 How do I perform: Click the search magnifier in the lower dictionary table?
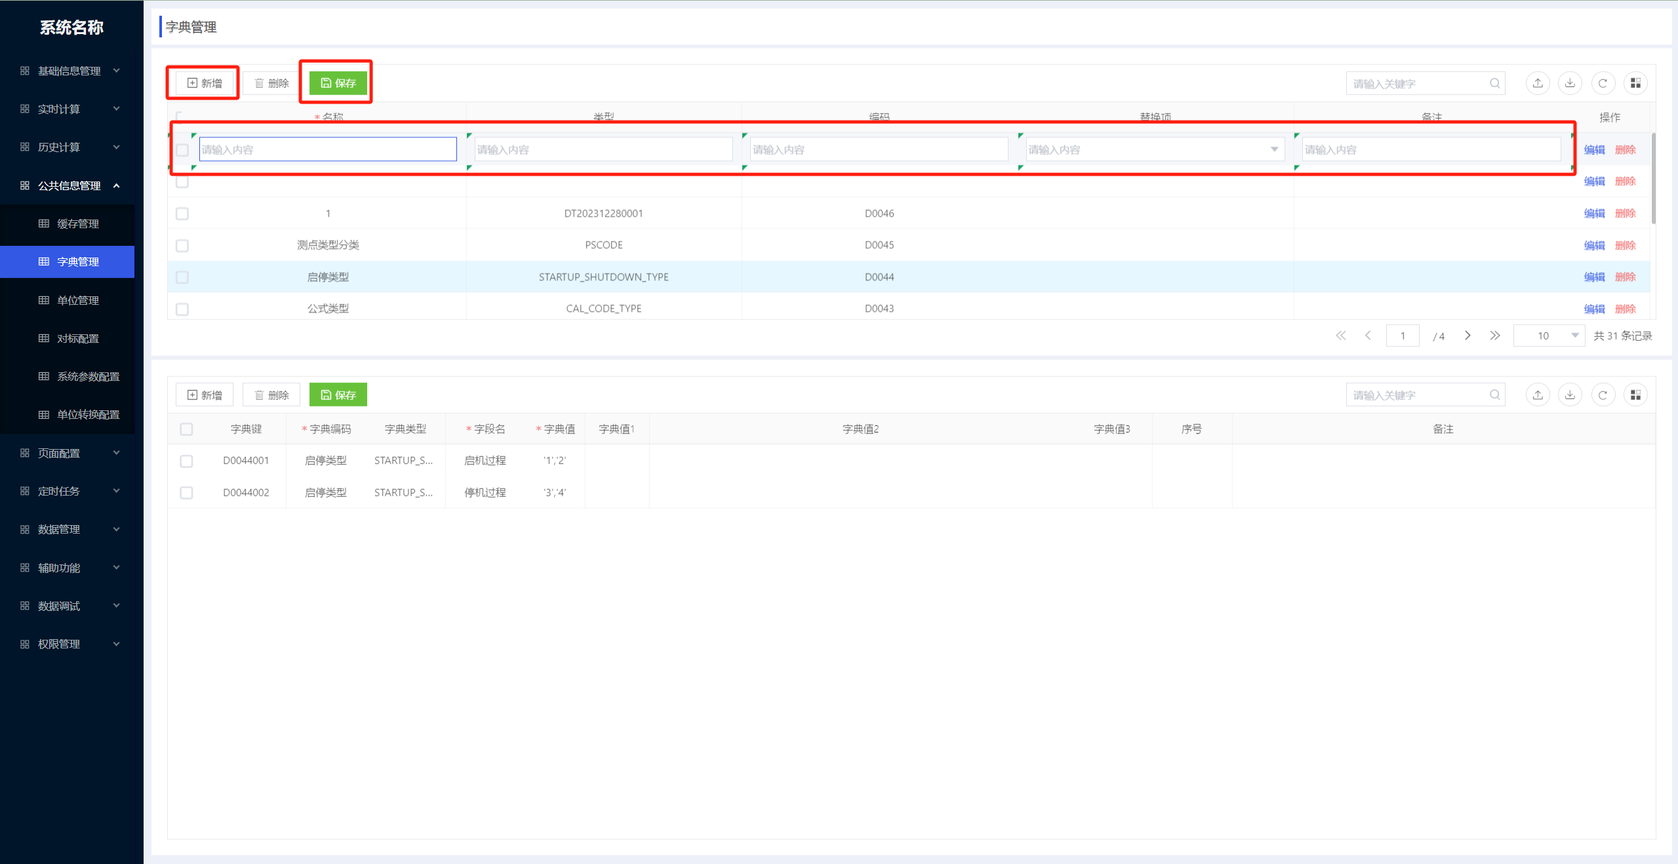point(1494,395)
